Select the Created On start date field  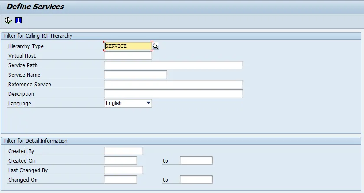tap(120, 160)
